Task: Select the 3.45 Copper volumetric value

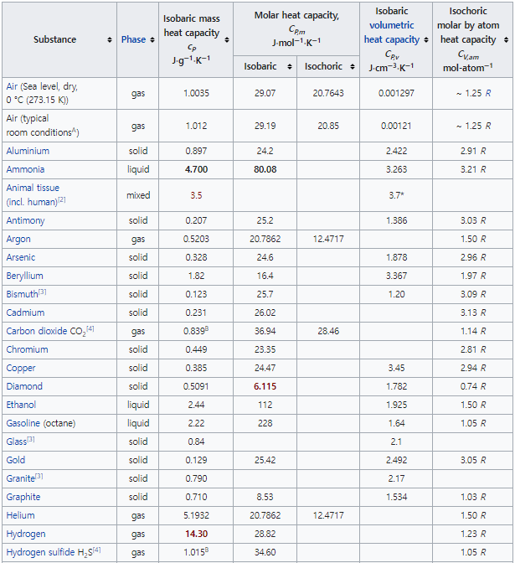Action: (396, 368)
